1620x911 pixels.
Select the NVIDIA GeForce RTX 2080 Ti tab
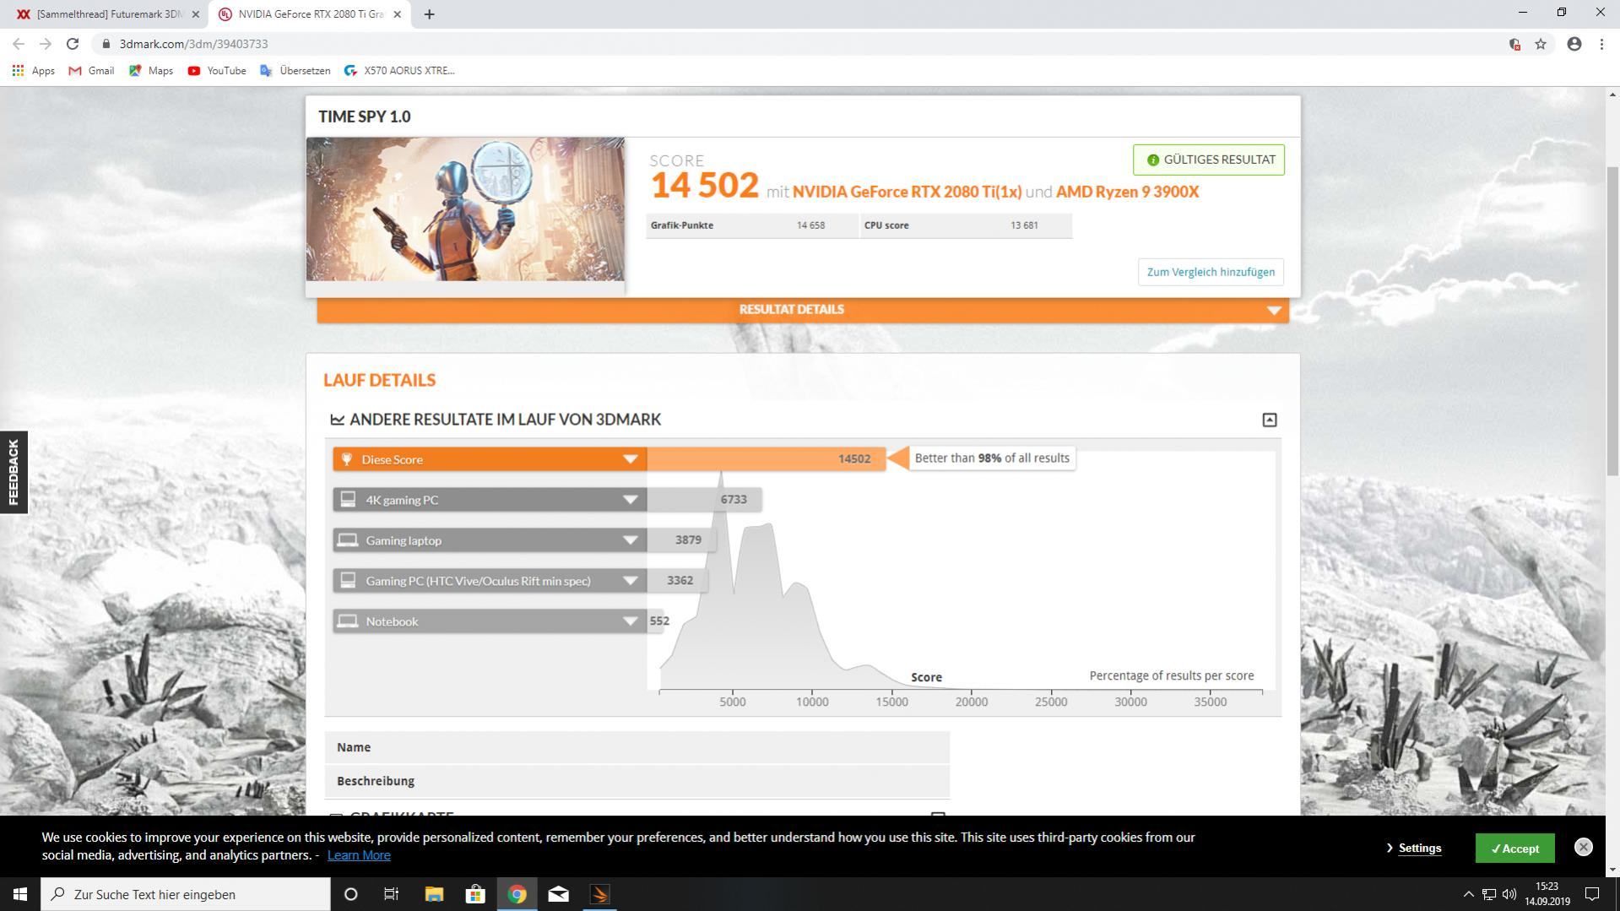[x=310, y=14]
